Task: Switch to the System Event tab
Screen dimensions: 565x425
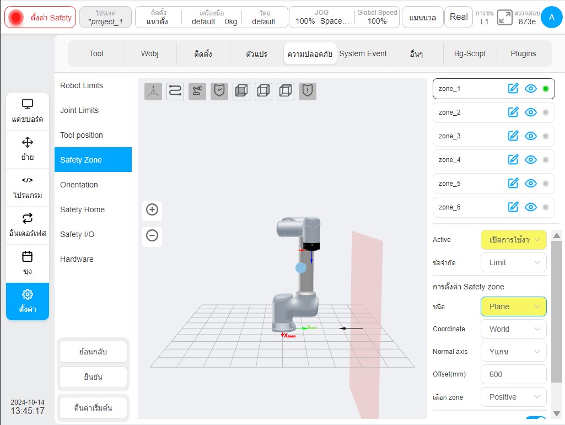Action: (x=363, y=53)
